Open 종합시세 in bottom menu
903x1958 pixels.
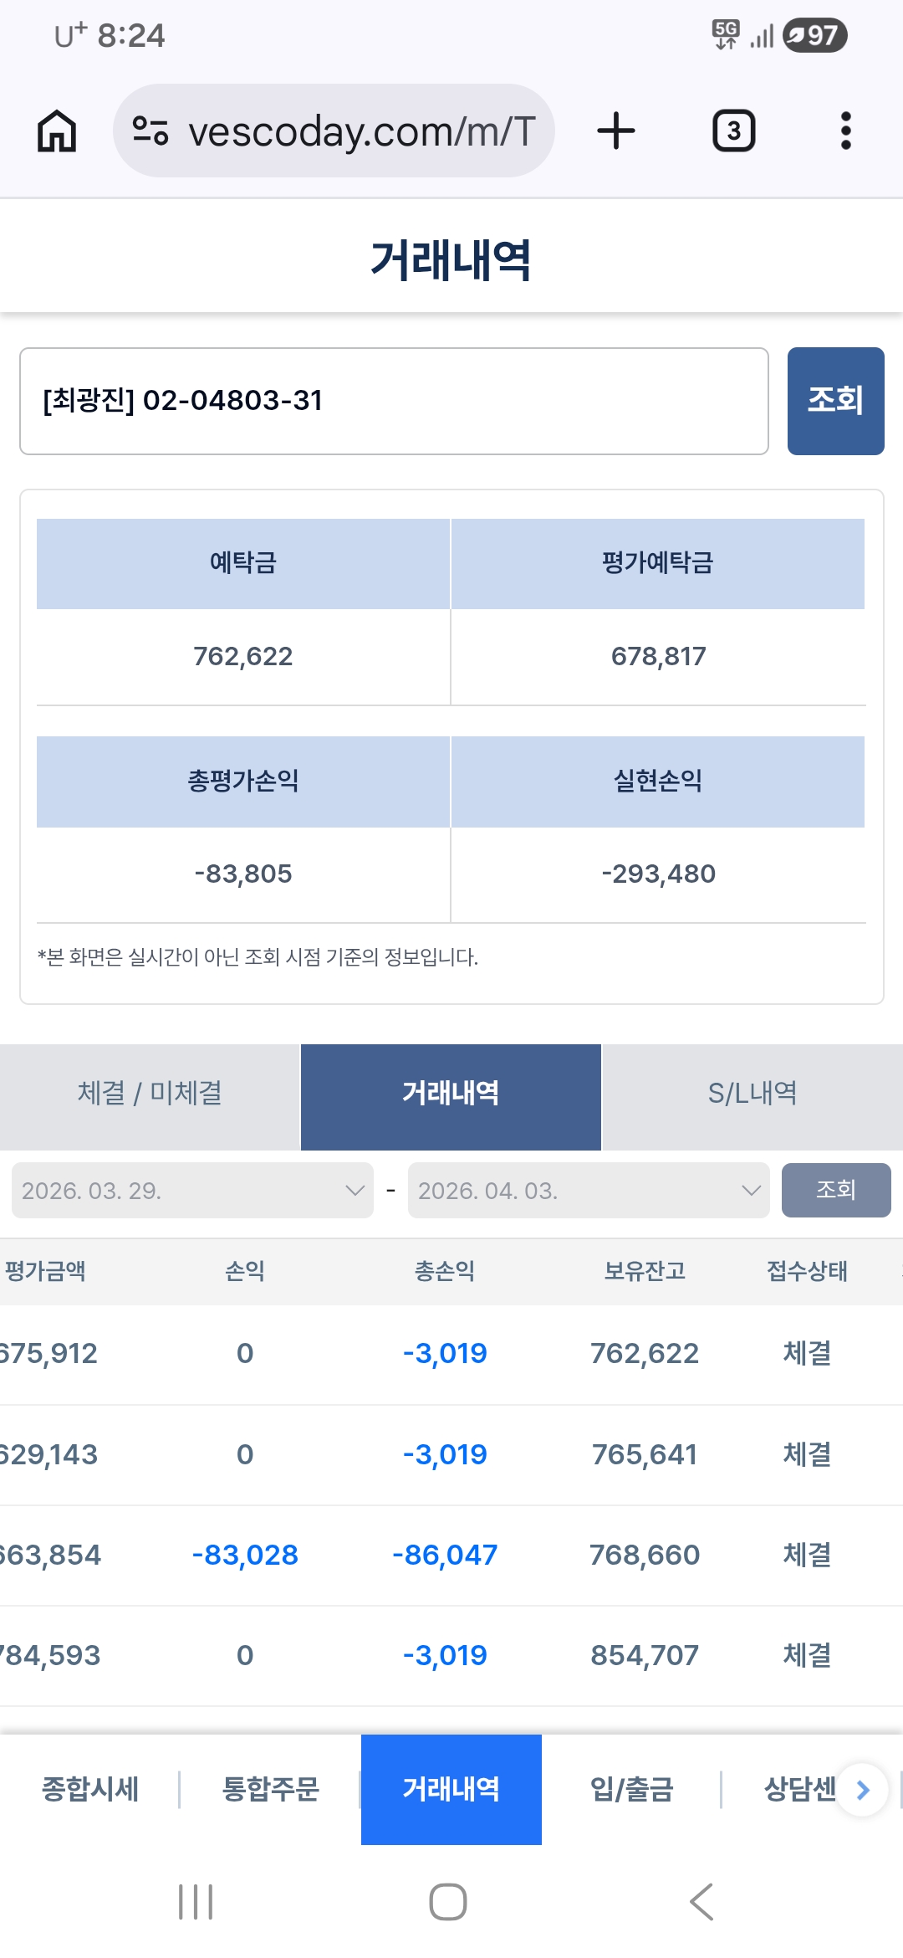click(x=90, y=1790)
